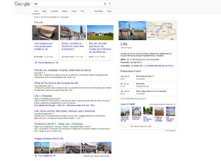Click Signaler des images inappropriées
The height and width of the screenshot is (161, 221).
(96, 156)
